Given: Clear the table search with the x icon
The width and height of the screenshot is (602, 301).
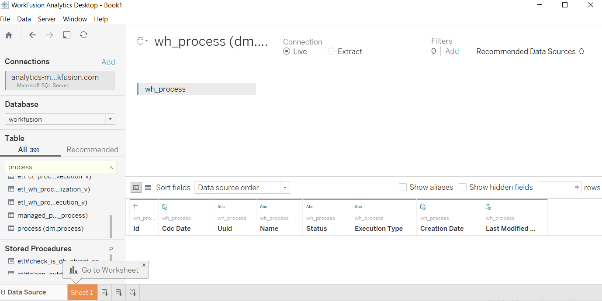Looking at the screenshot, I should point(111,167).
